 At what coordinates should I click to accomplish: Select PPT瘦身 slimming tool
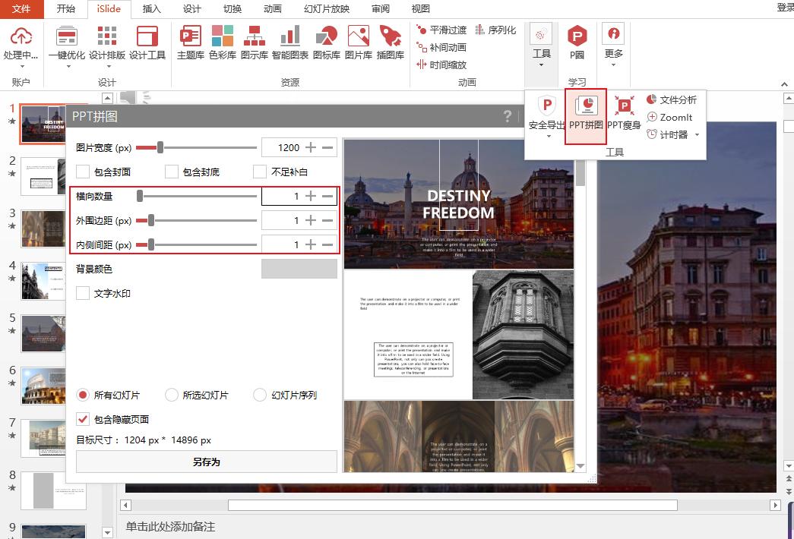pos(624,112)
